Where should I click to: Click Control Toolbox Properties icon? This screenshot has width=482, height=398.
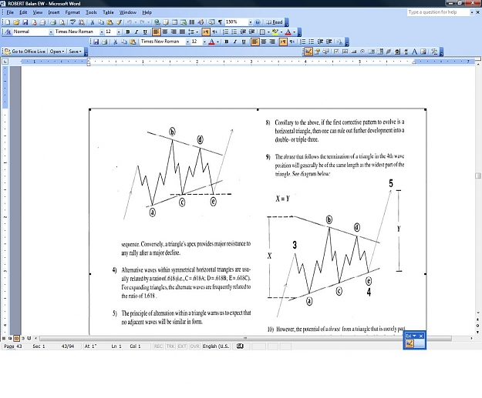[x=317, y=52]
